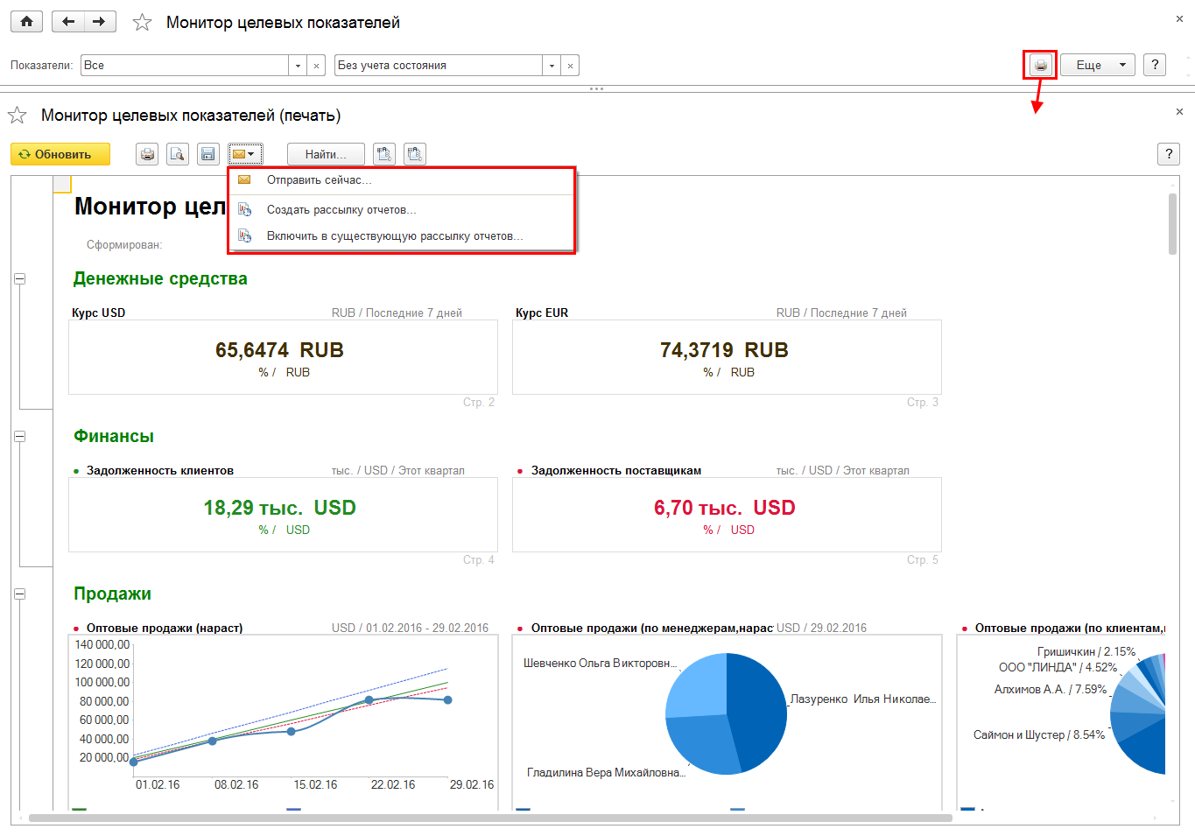Choose Отправить сейчас from the menu
This screenshot has height=836, width=1195.
point(401,180)
